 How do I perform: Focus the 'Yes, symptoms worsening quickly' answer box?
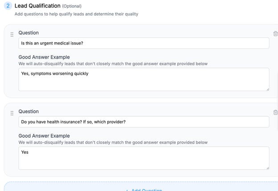click(x=143, y=80)
